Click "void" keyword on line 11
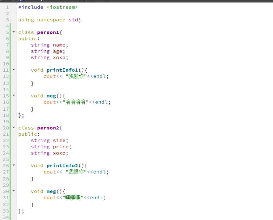 37,70
